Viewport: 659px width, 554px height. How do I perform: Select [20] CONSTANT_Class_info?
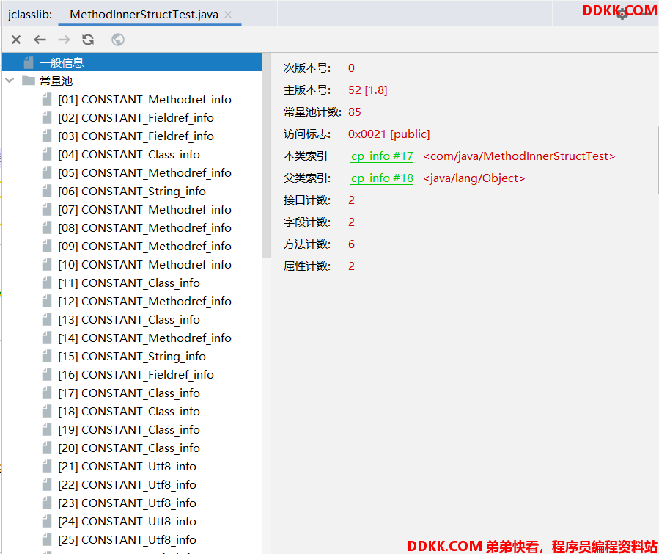129,448
